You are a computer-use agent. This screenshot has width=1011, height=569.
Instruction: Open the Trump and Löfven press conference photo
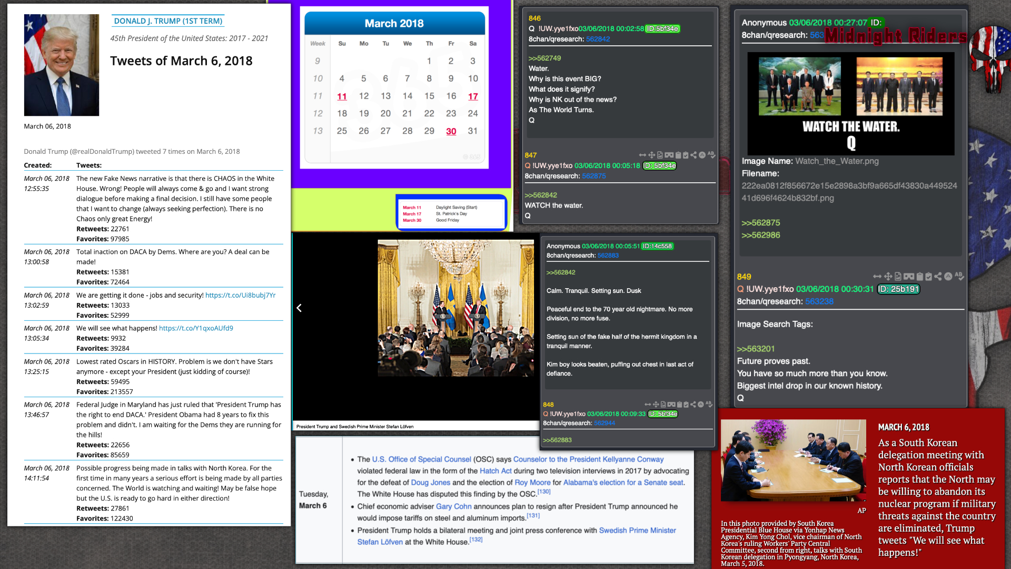[456, 308]
